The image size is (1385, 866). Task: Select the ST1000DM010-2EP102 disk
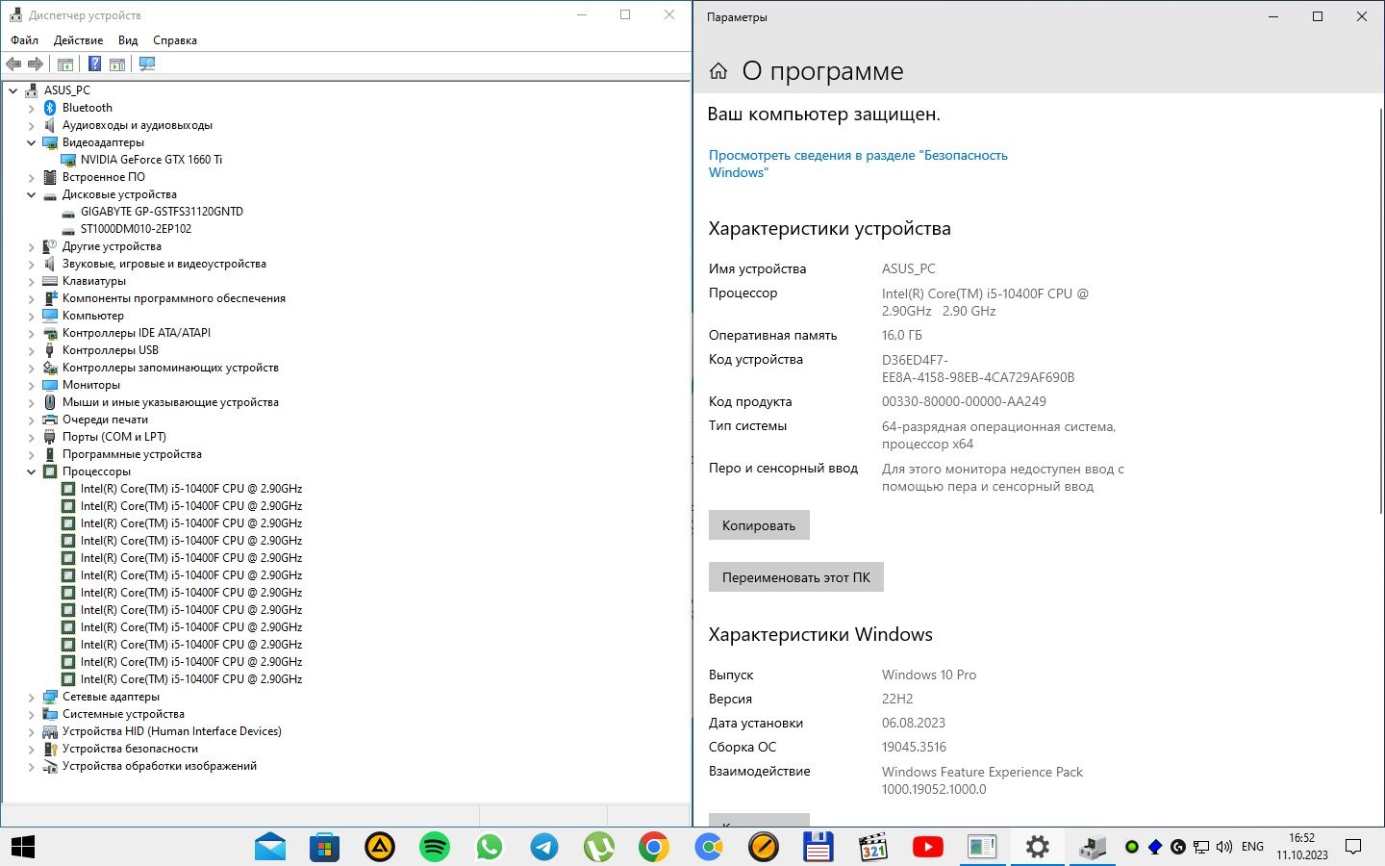[136, 229]
